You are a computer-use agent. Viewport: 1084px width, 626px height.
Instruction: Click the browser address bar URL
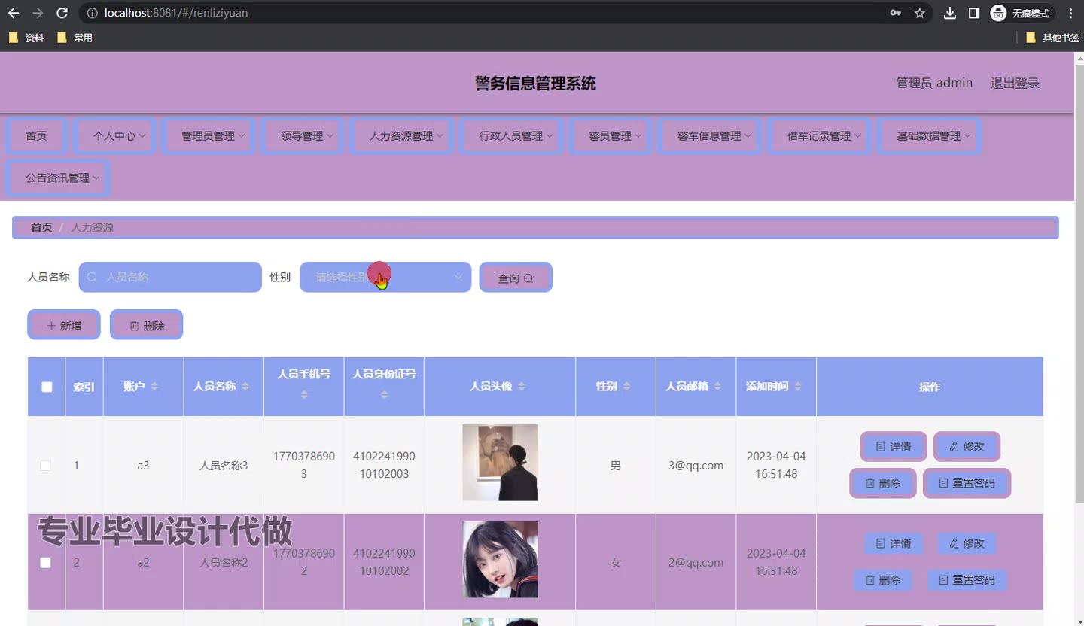[x=176, y=13]
